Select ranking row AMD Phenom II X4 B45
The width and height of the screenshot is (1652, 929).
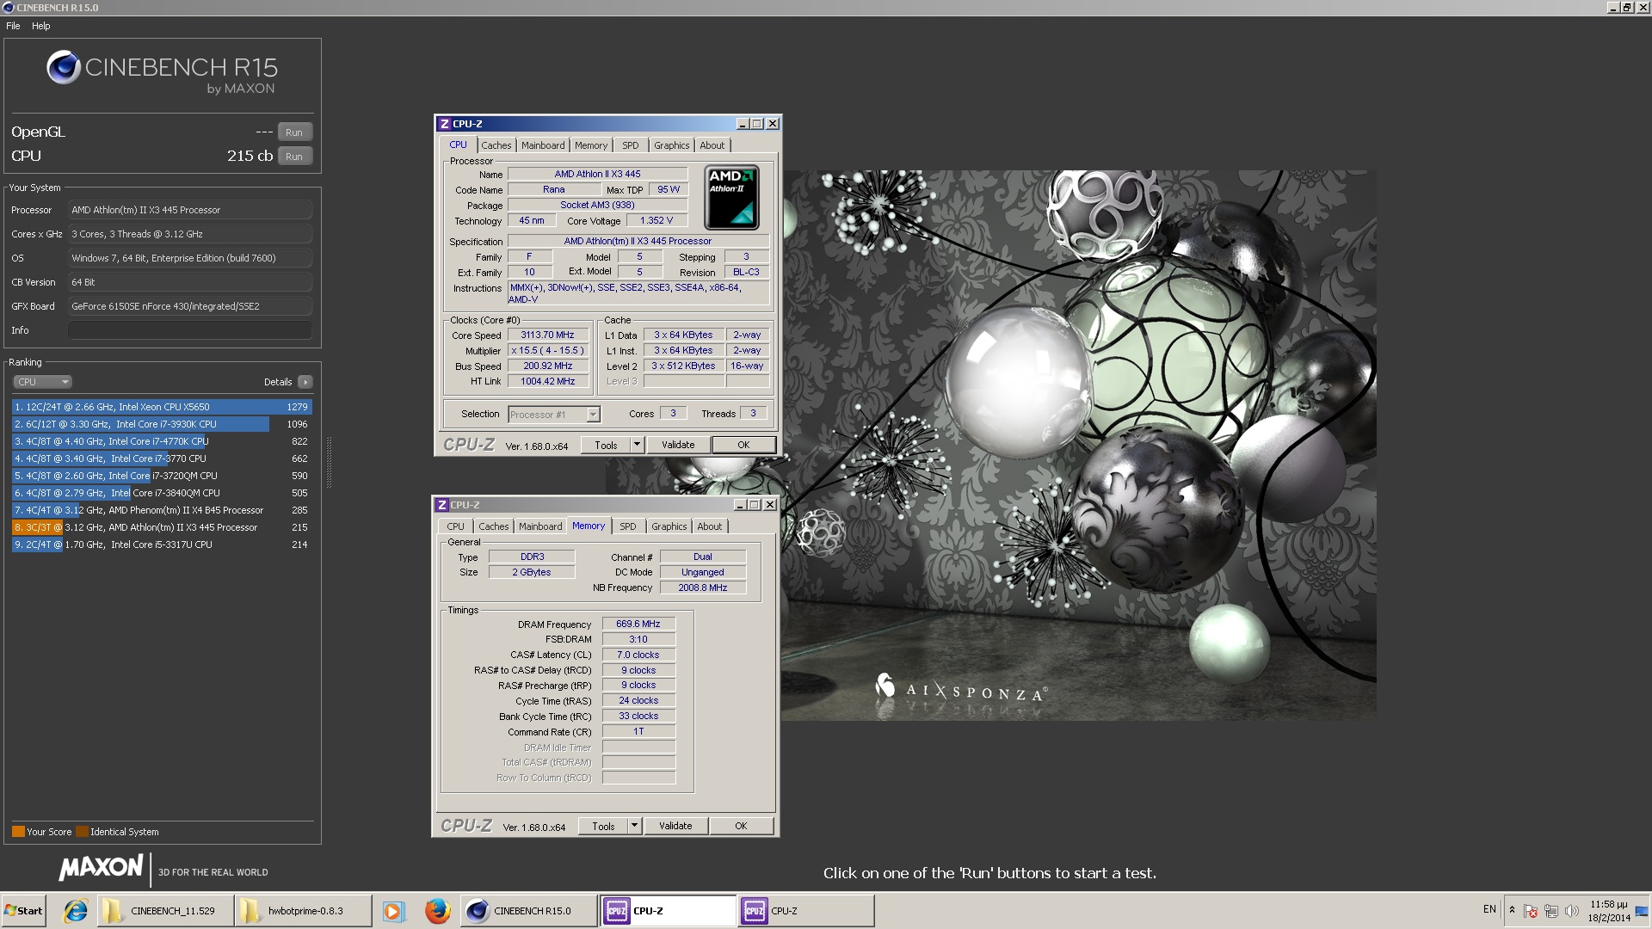click(x=162, y=510)
